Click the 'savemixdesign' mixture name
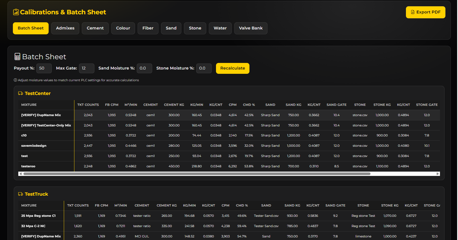Image resolution: width=458 pixels, height=240 pixels. click(34, 146)
